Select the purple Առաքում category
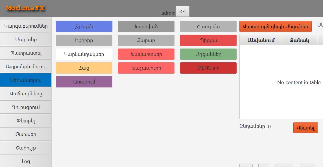 point(84,82)
